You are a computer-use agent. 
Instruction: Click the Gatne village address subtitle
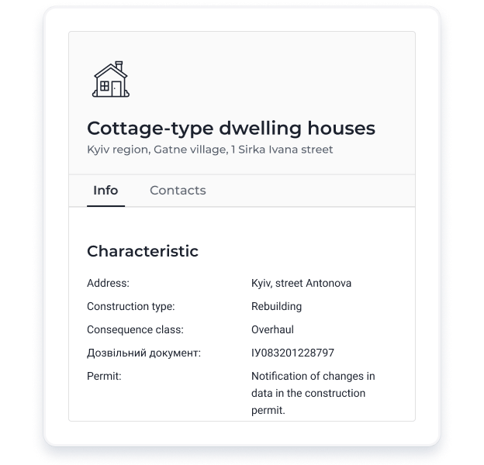pyautogui.click(x=210, y=150)
